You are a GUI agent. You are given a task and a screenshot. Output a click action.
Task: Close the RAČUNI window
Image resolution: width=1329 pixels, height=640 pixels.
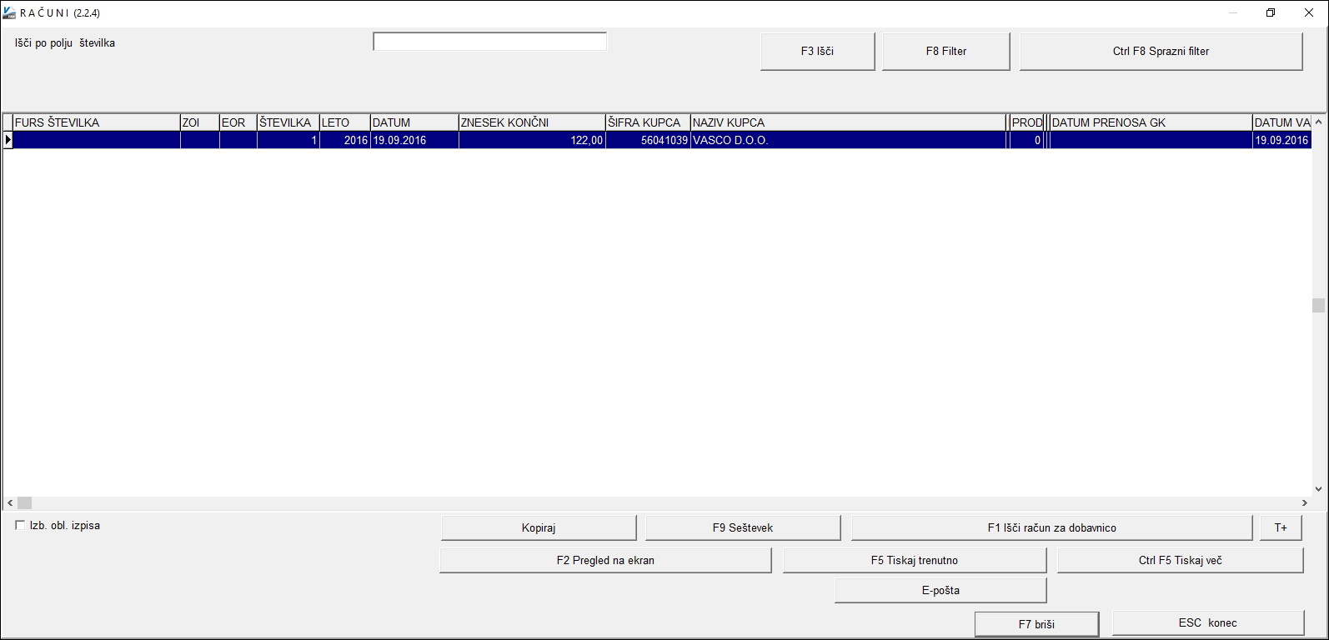[1308, 13]
